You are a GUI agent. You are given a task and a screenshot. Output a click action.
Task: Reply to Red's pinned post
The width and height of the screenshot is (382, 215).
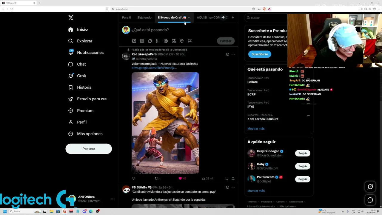(133, 179)
